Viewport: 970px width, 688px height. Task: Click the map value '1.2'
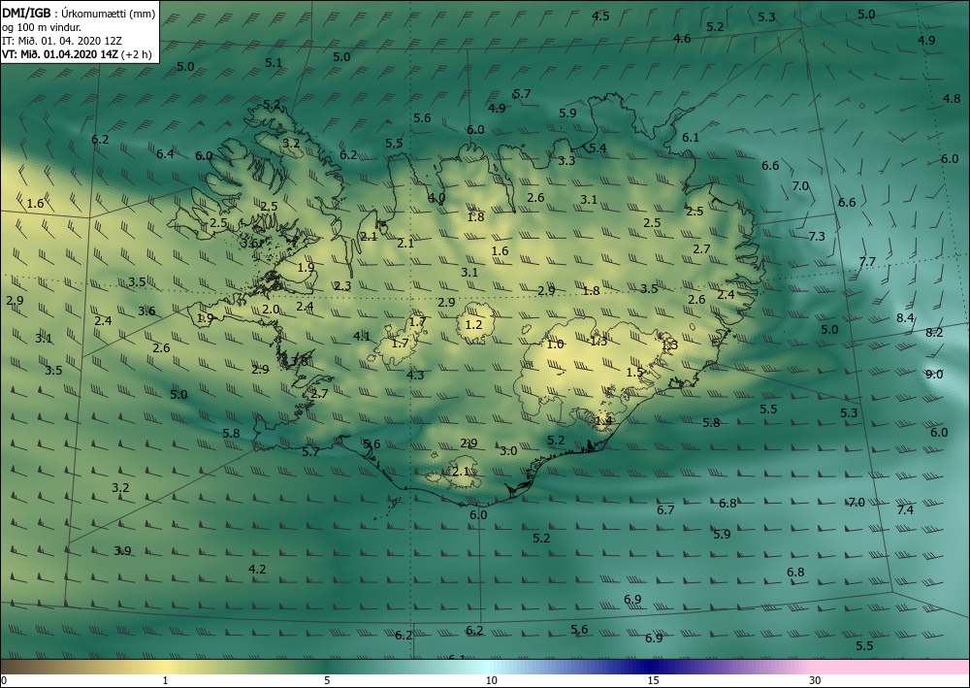(473, 325)
